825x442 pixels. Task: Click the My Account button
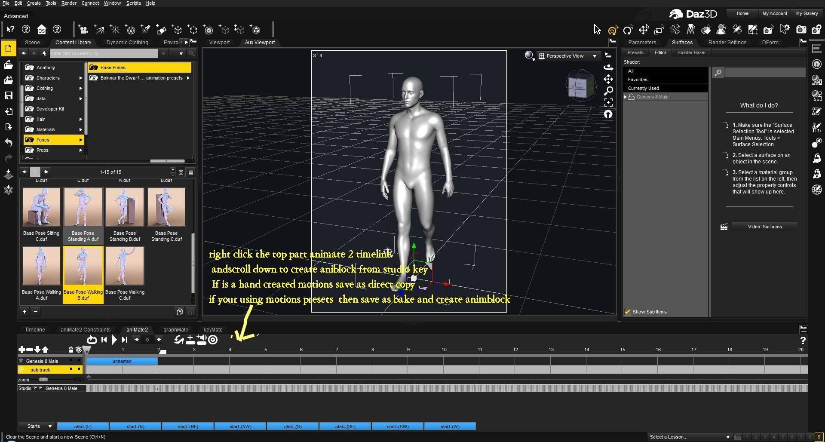pyautogui.click(x=775, y=13)
